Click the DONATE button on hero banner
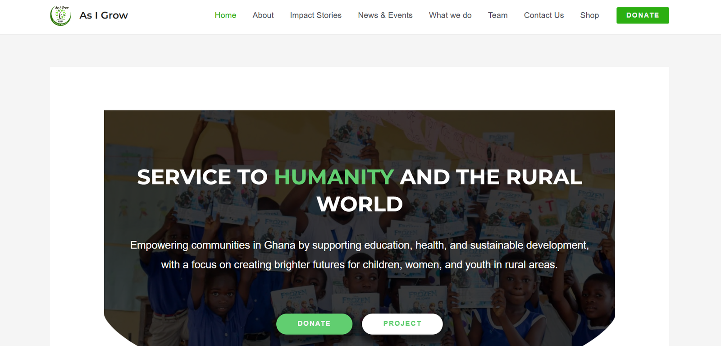This screenshot has width=721, height=346. coord(314,324)
